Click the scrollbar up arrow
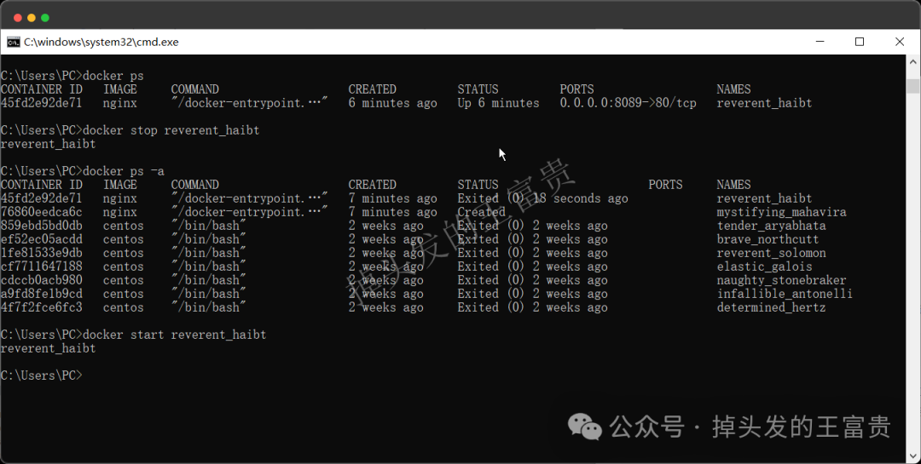 912,61
